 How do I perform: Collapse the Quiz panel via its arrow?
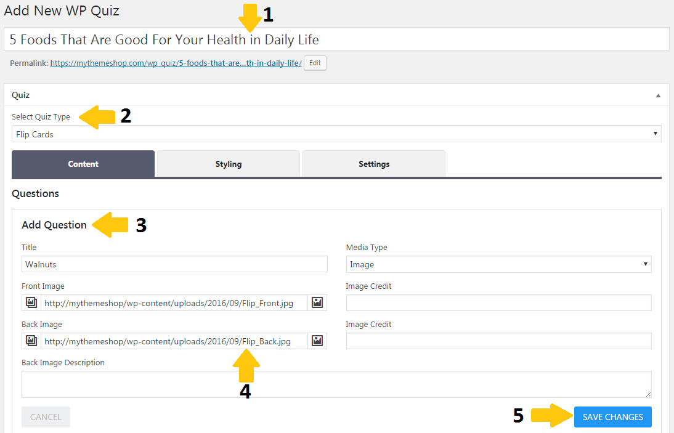click(658, 94)
